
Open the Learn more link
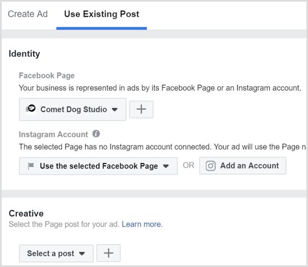(x=142, y=224)
